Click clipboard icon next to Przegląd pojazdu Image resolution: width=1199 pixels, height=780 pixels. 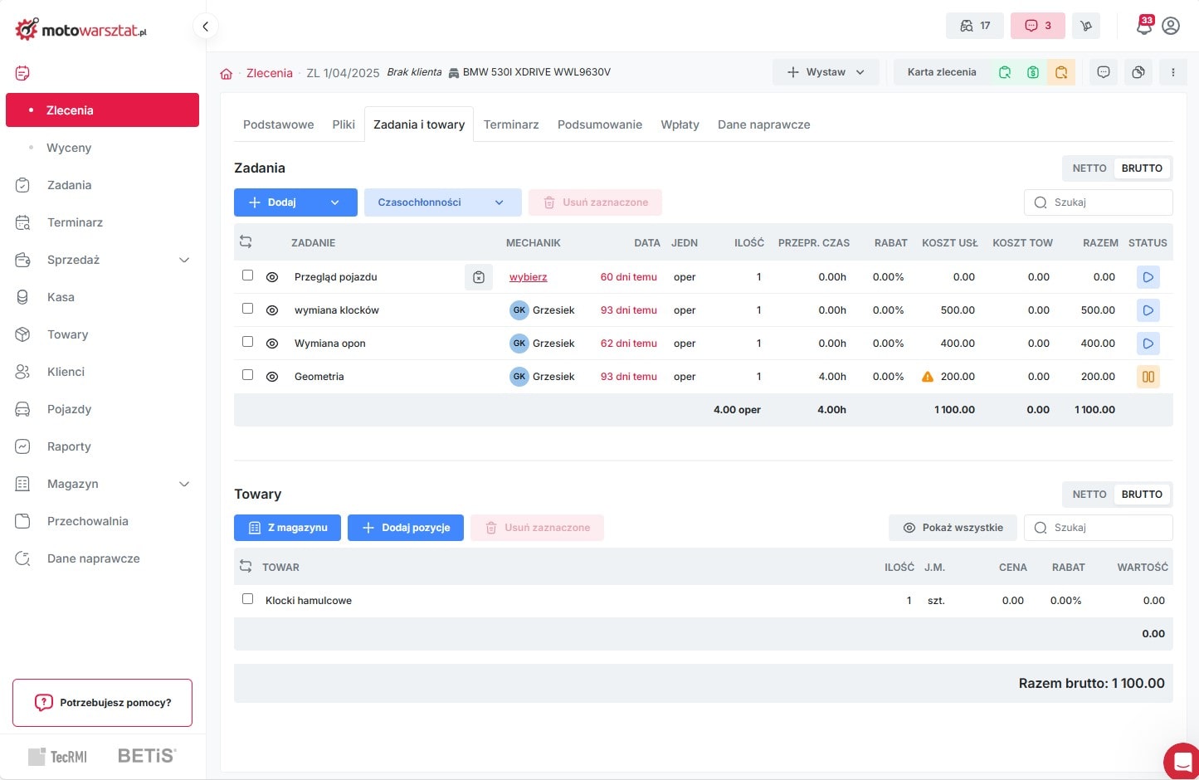tap(479, 277)
